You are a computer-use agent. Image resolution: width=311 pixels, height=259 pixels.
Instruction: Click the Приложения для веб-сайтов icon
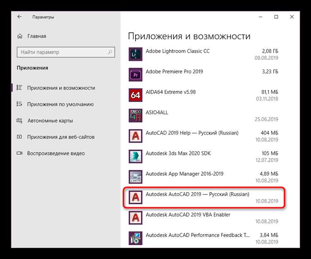pyautogui.click(x=19, y=137)
